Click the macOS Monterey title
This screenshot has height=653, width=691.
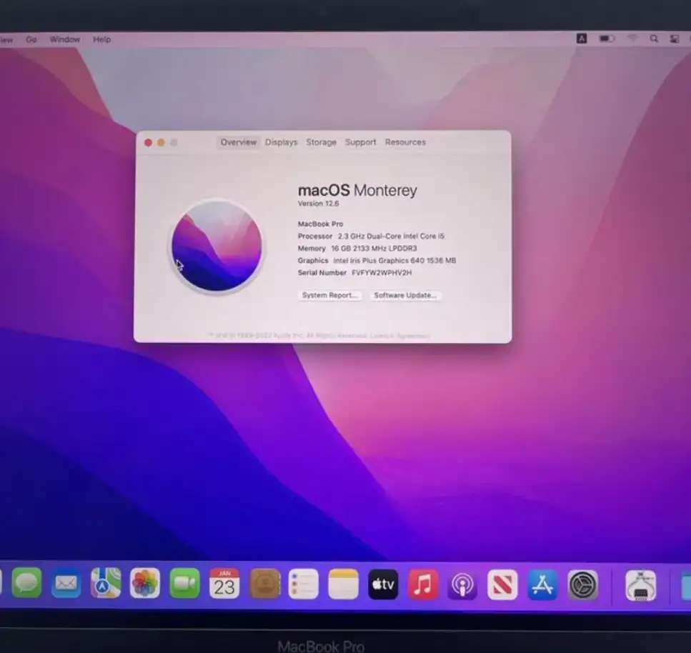coord(357,190)
